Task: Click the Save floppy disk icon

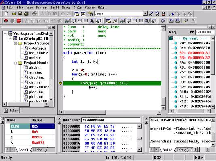Action: click(x=20, y=13)
